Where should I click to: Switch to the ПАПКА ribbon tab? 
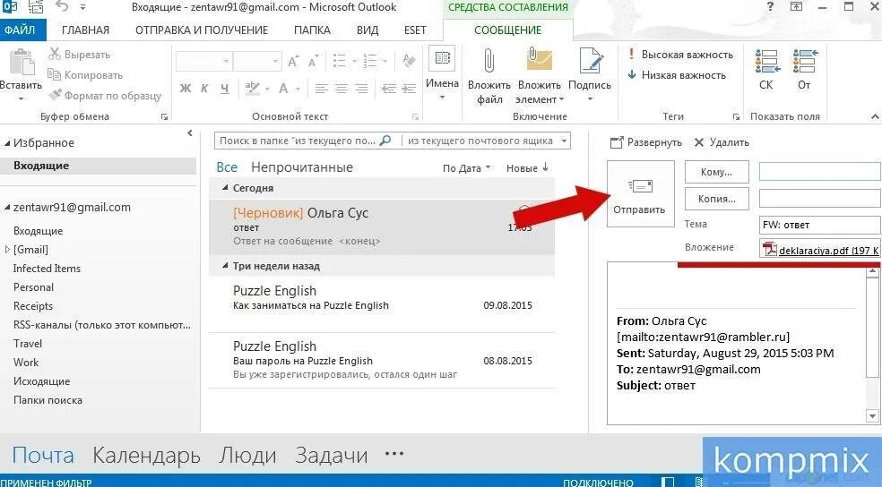312,30
